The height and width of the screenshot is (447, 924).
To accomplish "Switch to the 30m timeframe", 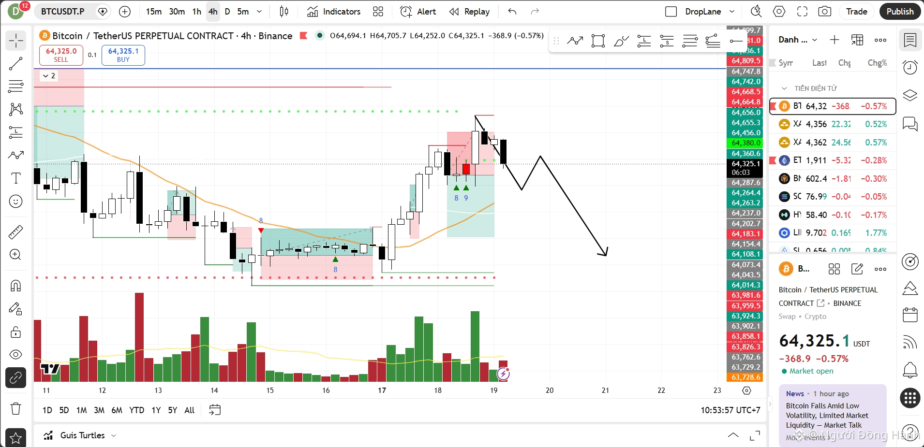I will point(177,12).
